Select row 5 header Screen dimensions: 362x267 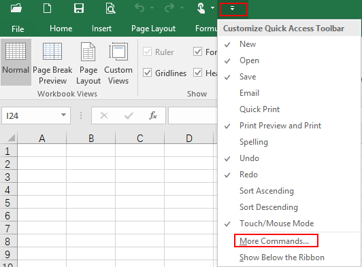[8, 202]
